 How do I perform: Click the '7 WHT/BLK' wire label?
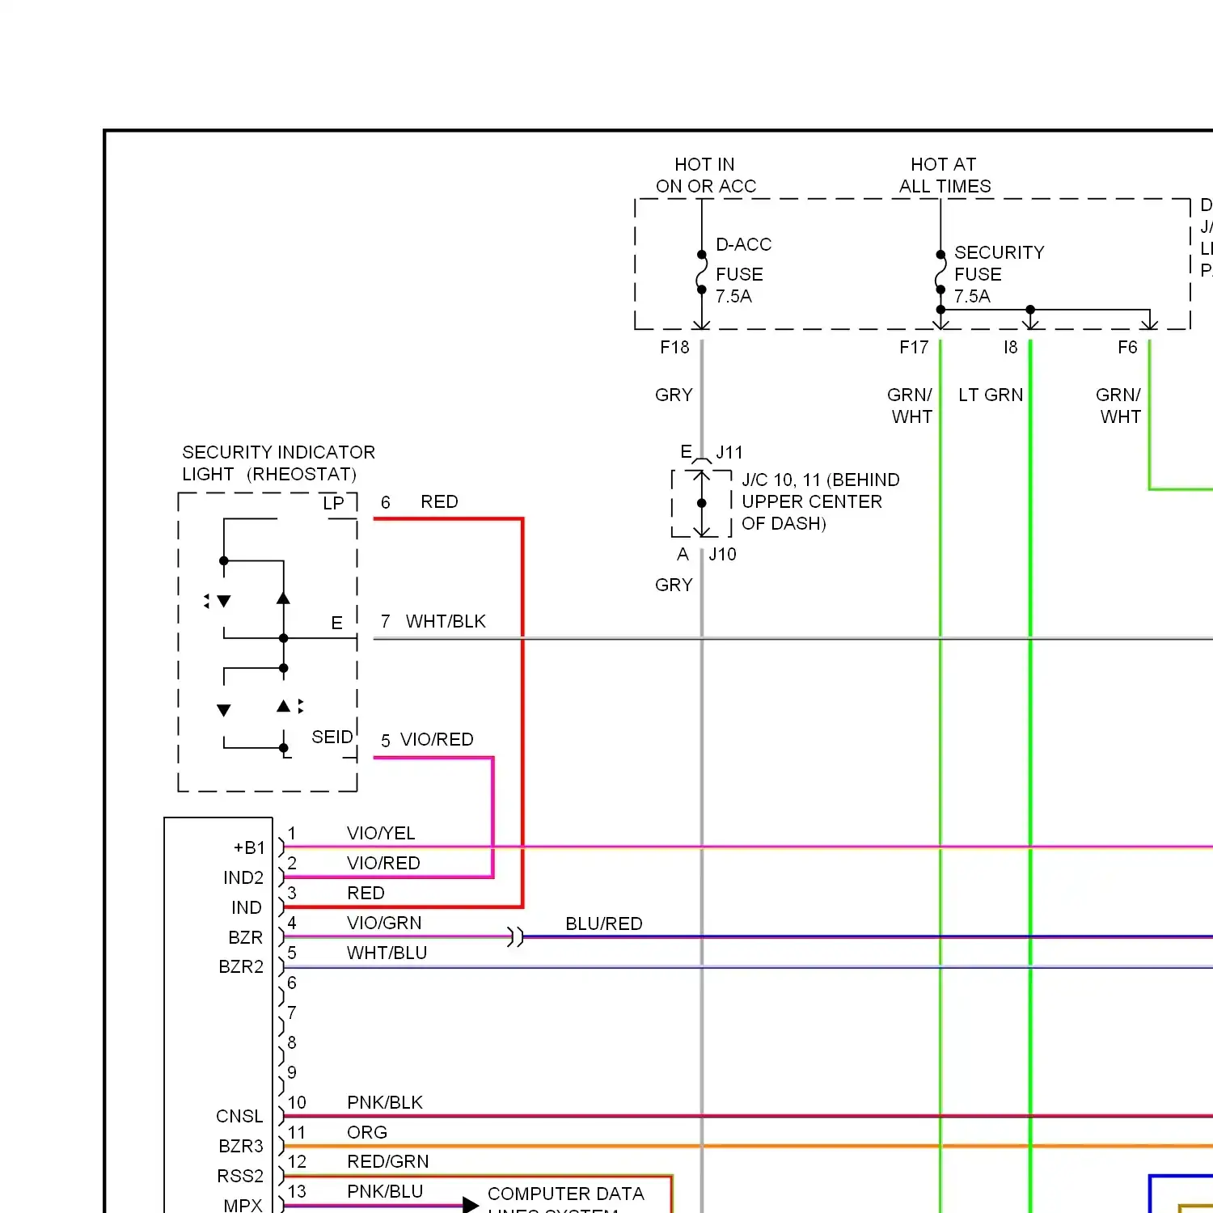pyautogui.click(x=433, y=621)
